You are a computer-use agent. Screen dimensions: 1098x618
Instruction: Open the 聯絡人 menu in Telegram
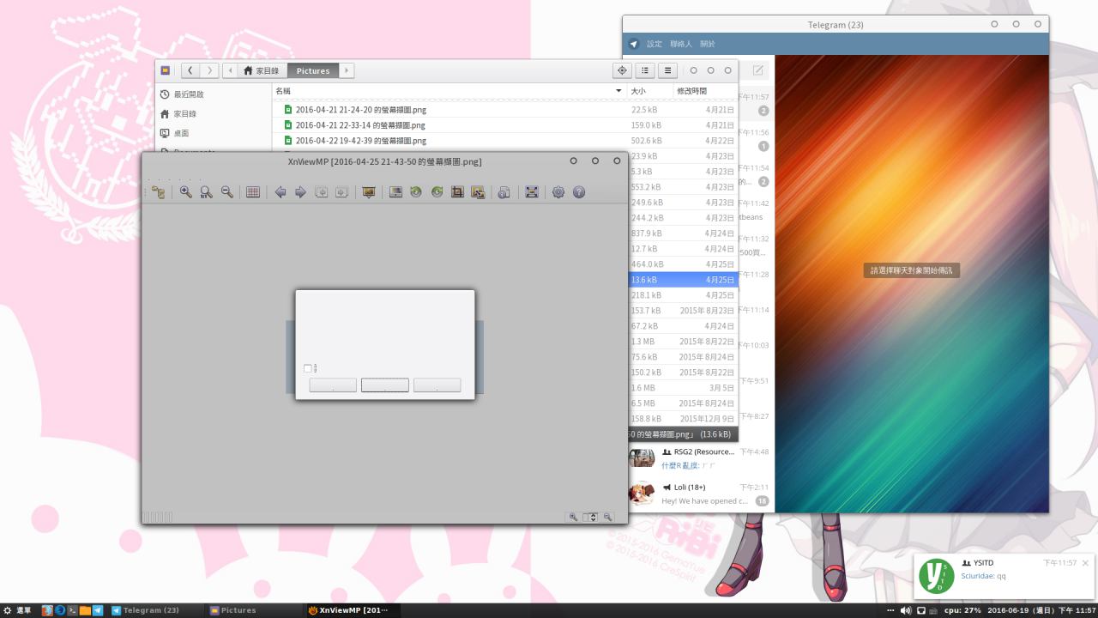(680, 44)
